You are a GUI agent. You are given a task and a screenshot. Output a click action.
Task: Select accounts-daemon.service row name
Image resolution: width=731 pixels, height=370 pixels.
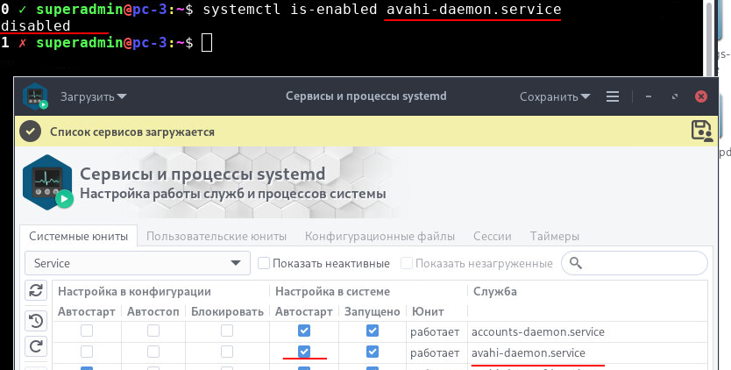[x=538, y=331]
